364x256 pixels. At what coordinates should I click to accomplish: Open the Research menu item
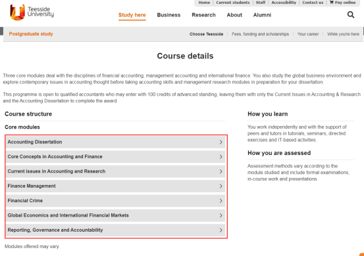click(x=203, y=15)
